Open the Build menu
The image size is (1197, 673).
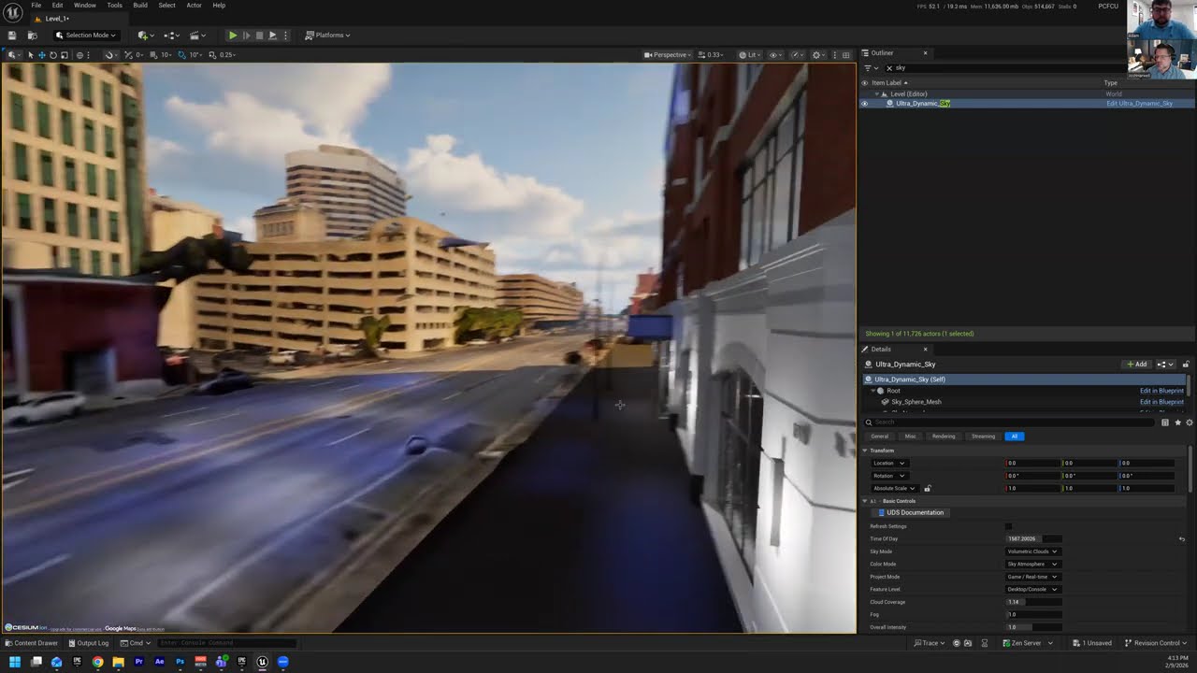tap(140, 6)
